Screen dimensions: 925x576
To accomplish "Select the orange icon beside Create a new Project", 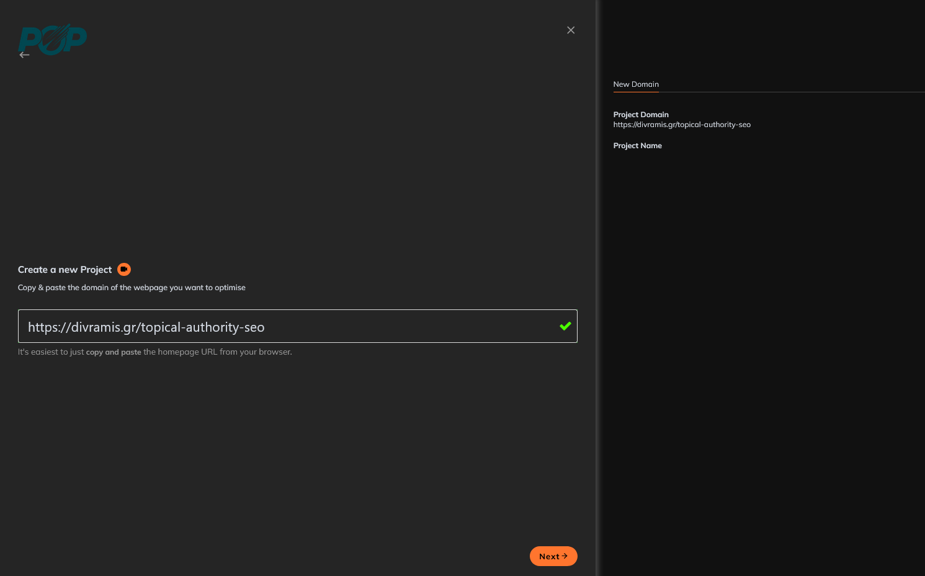I will coord(124,269).
